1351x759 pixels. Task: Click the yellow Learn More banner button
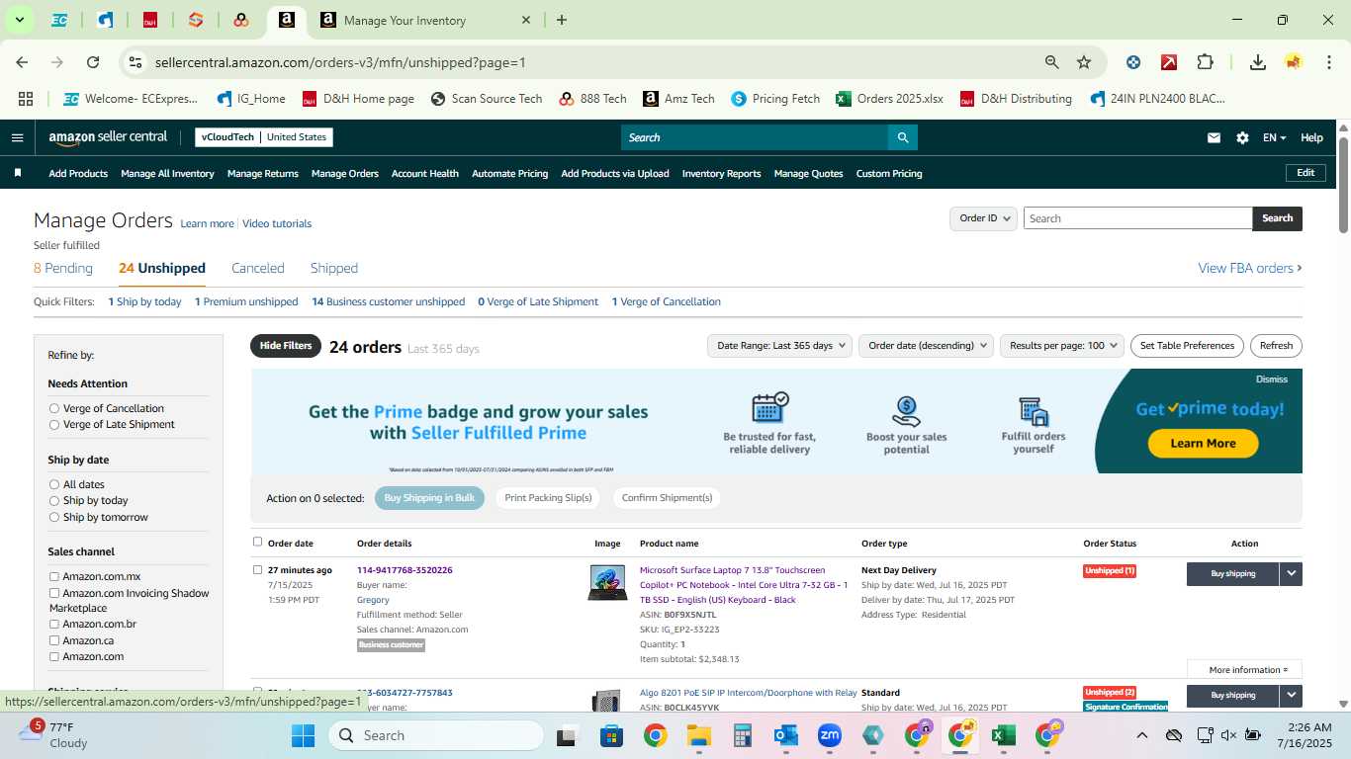click(1203, 443)
